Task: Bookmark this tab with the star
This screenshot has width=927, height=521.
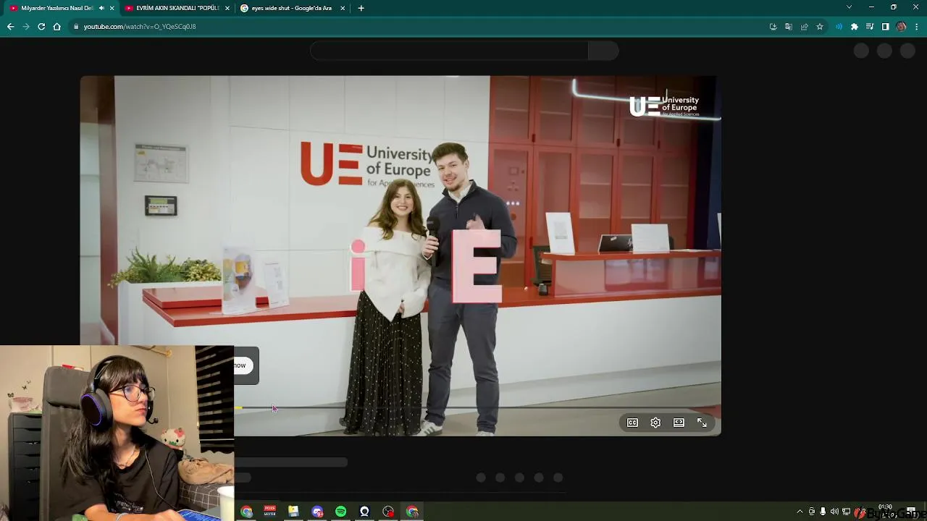Action: (x=820, y=27)
